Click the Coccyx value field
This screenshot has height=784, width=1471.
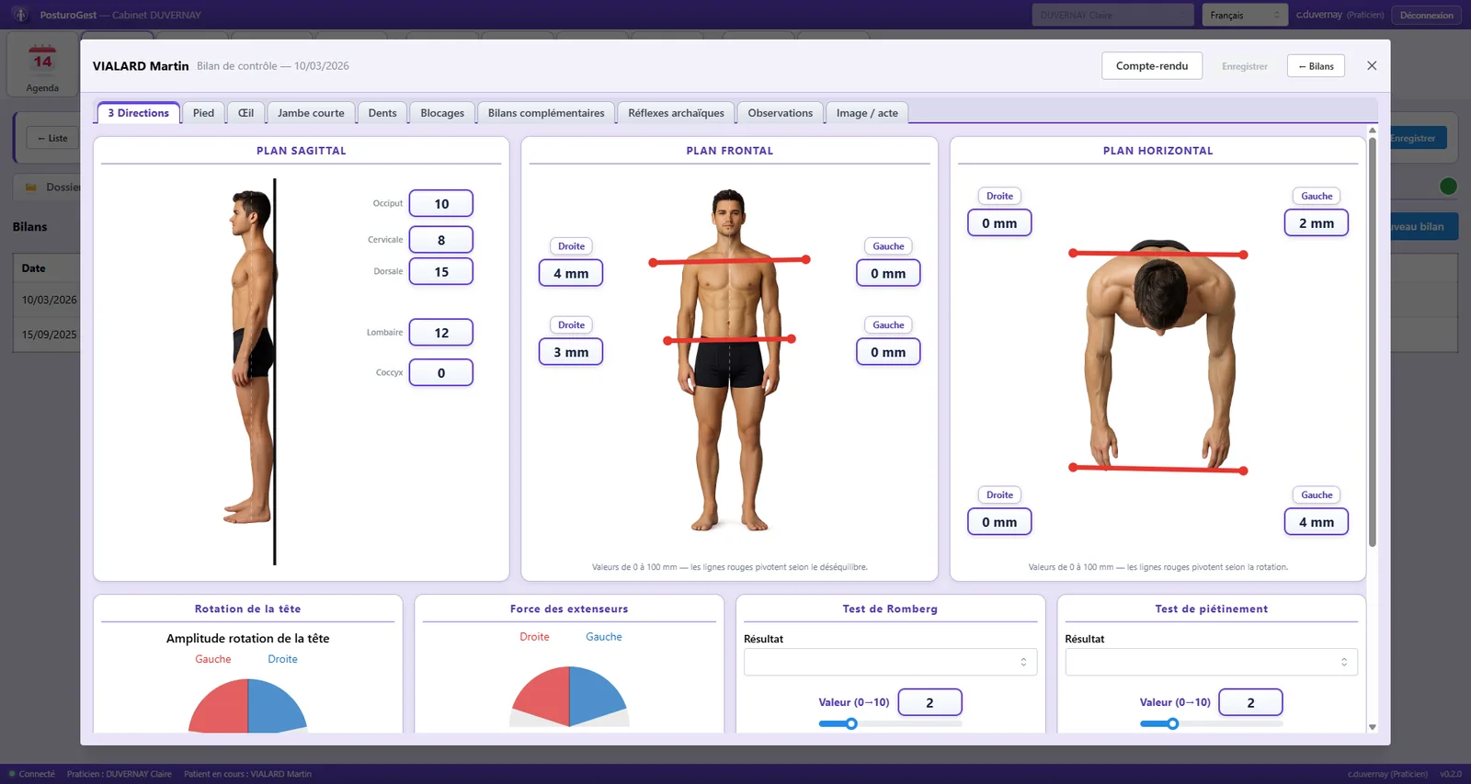click(x=441, y=373)
